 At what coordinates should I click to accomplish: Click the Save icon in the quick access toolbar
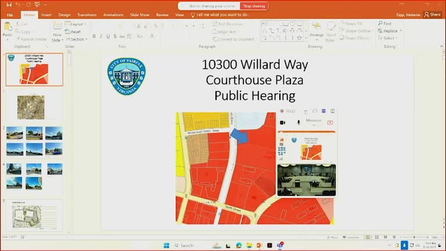coord(9,4)
